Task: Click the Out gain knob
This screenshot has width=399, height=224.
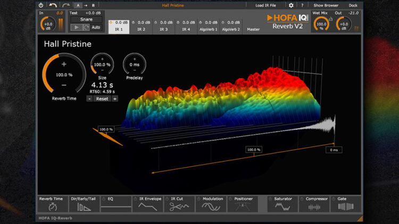Action: click(x=344, y=24)
